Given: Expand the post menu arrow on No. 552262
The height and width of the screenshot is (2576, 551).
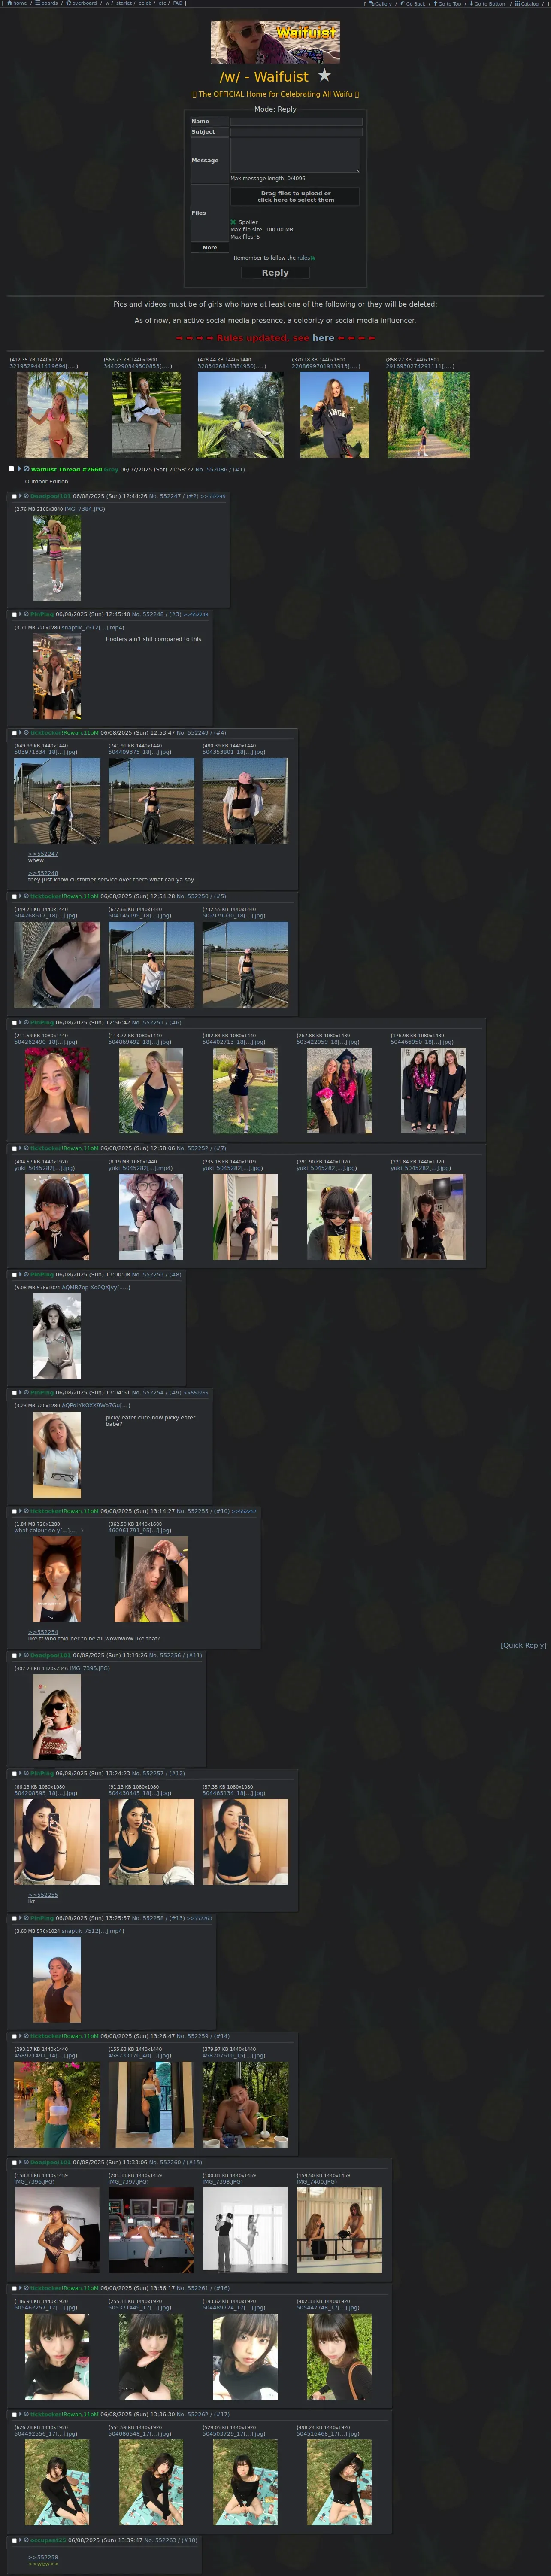Looking at the screenshot, I should [20, 2414].
